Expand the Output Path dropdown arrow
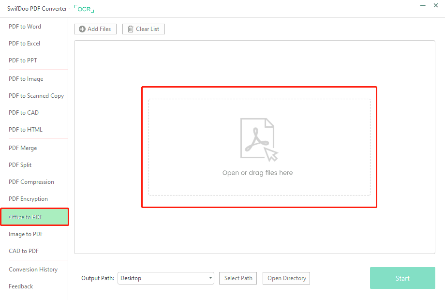 point(210,278)
